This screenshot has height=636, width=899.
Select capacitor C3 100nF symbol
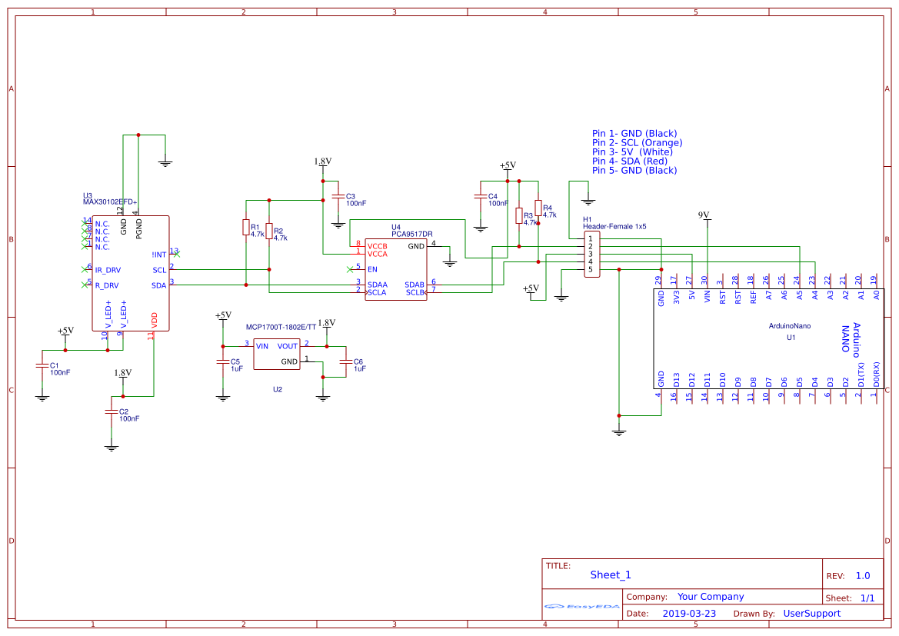(x=338, y=197)
